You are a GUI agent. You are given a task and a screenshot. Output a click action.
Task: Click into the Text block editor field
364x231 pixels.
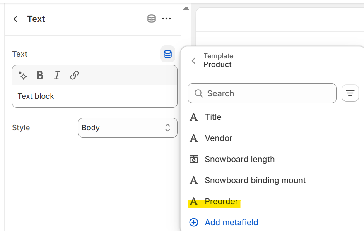95,96
